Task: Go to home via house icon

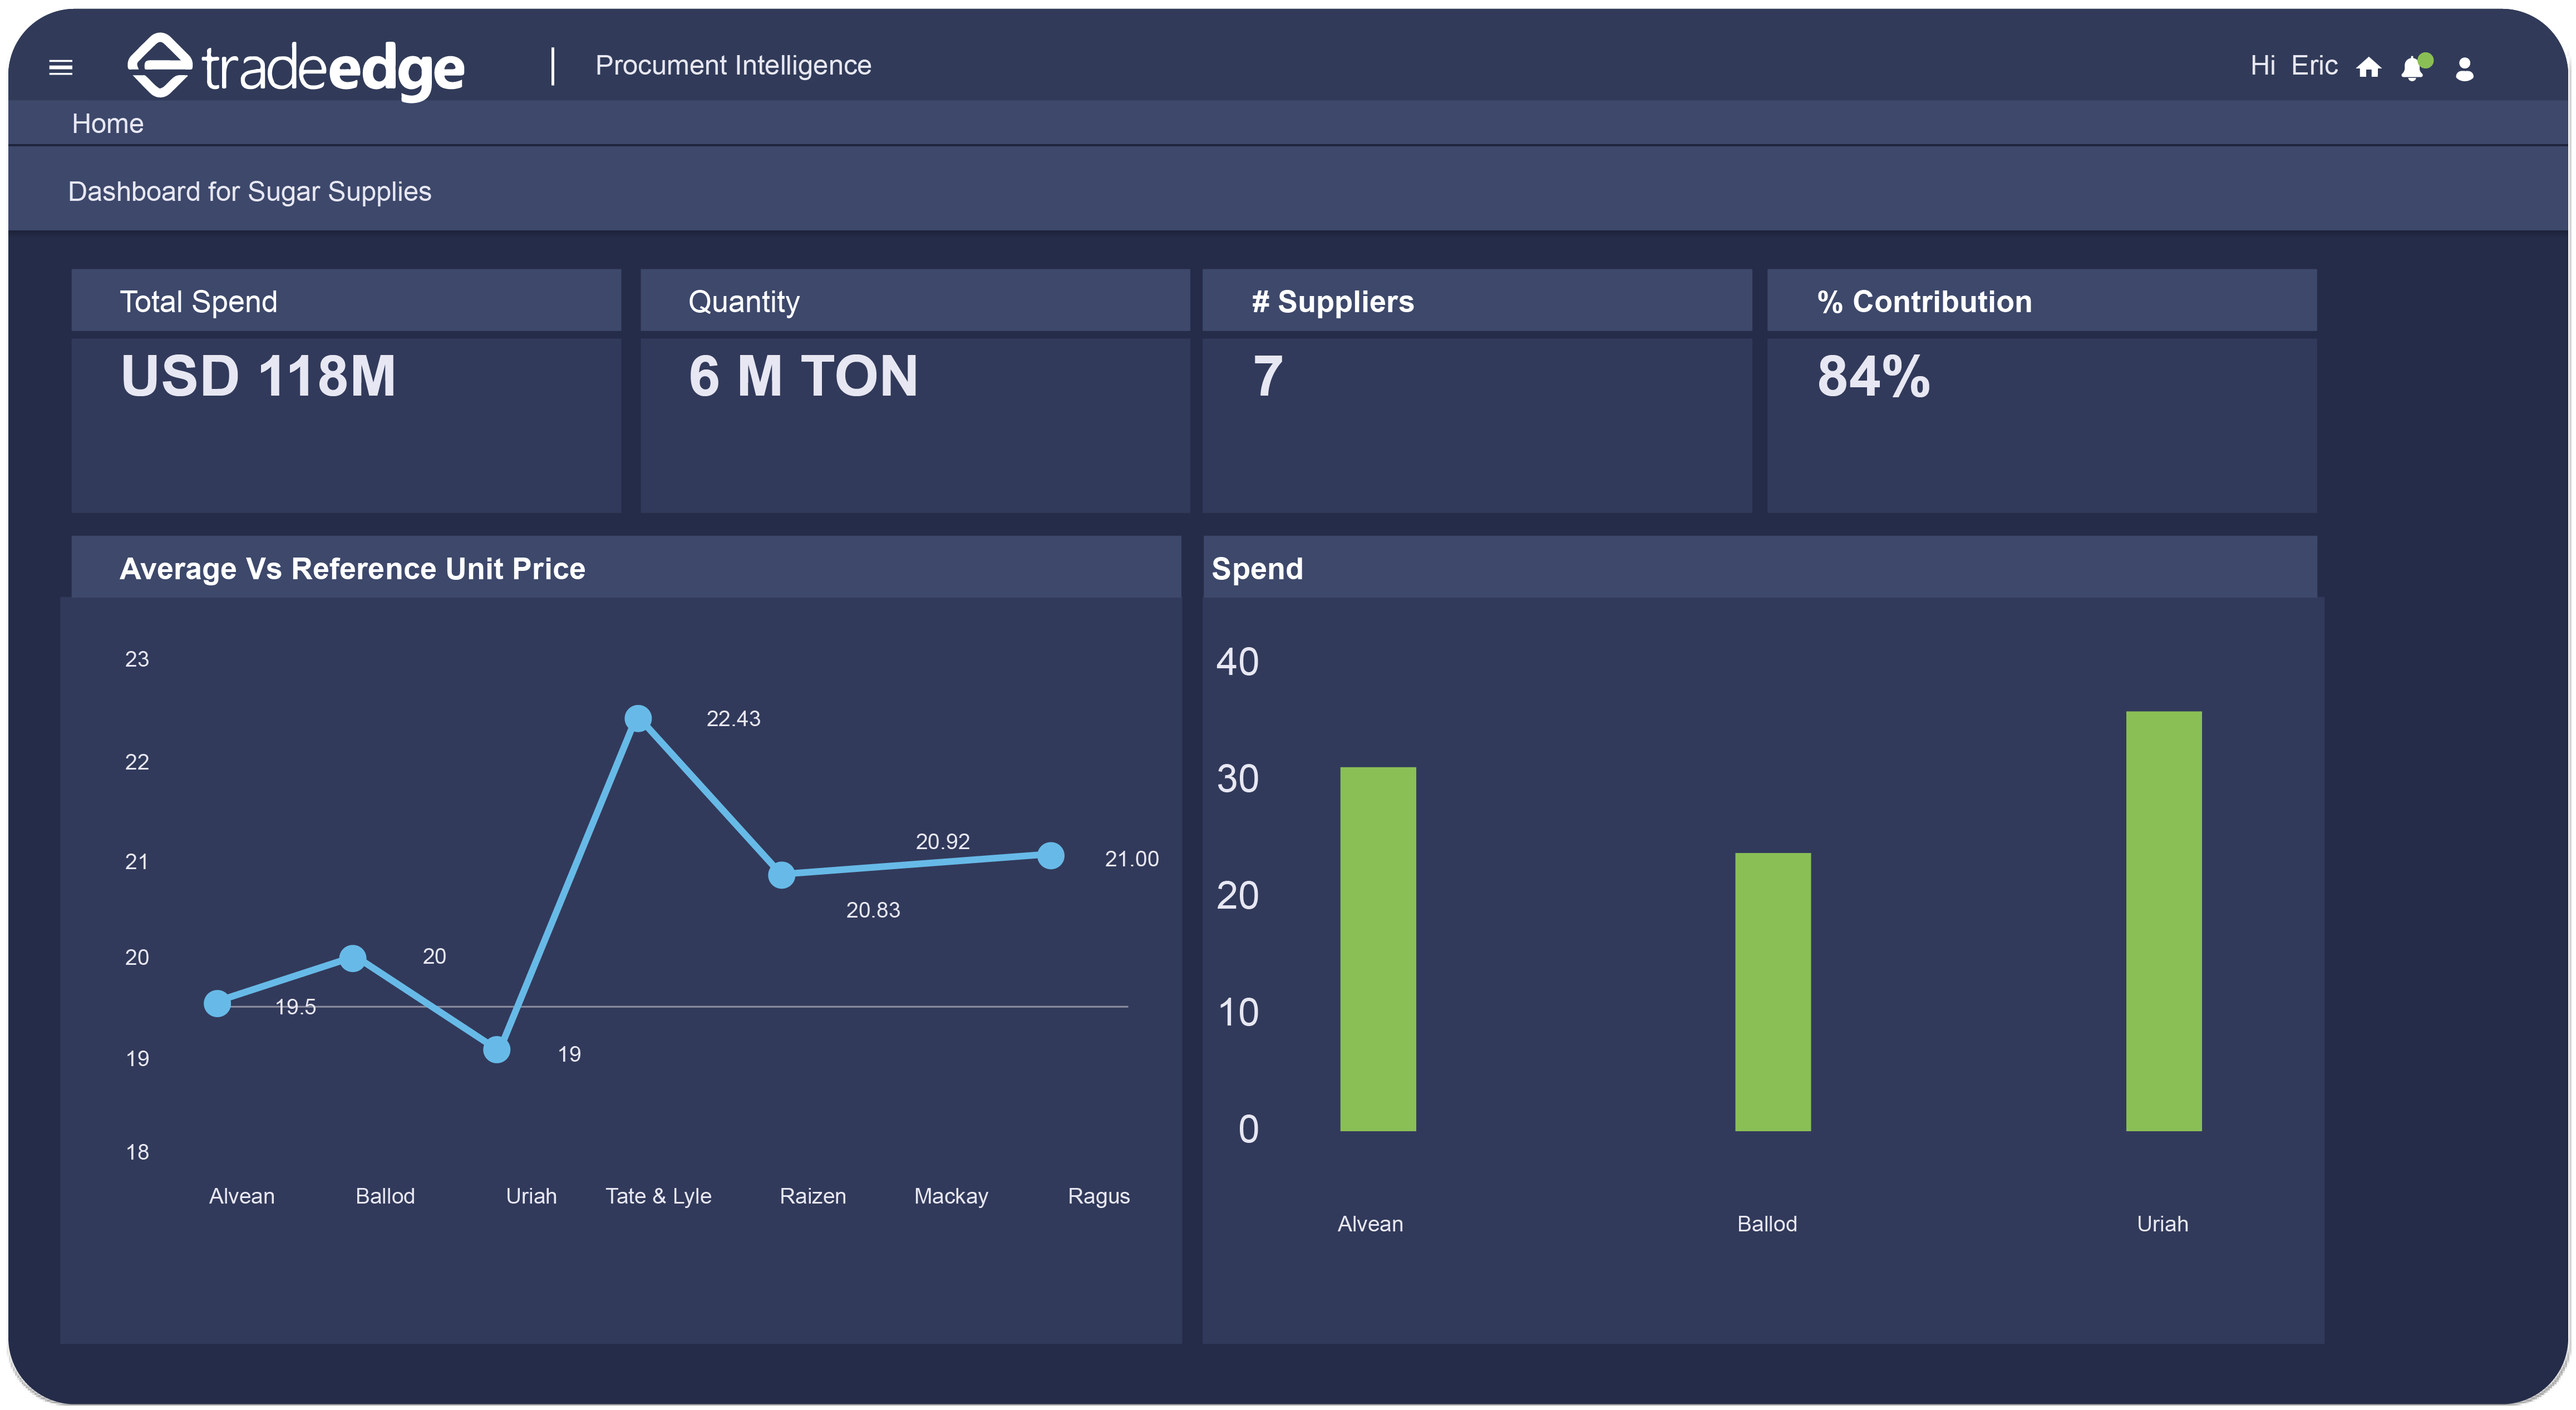Action: pyautogui.click(x=2368, y=67)
